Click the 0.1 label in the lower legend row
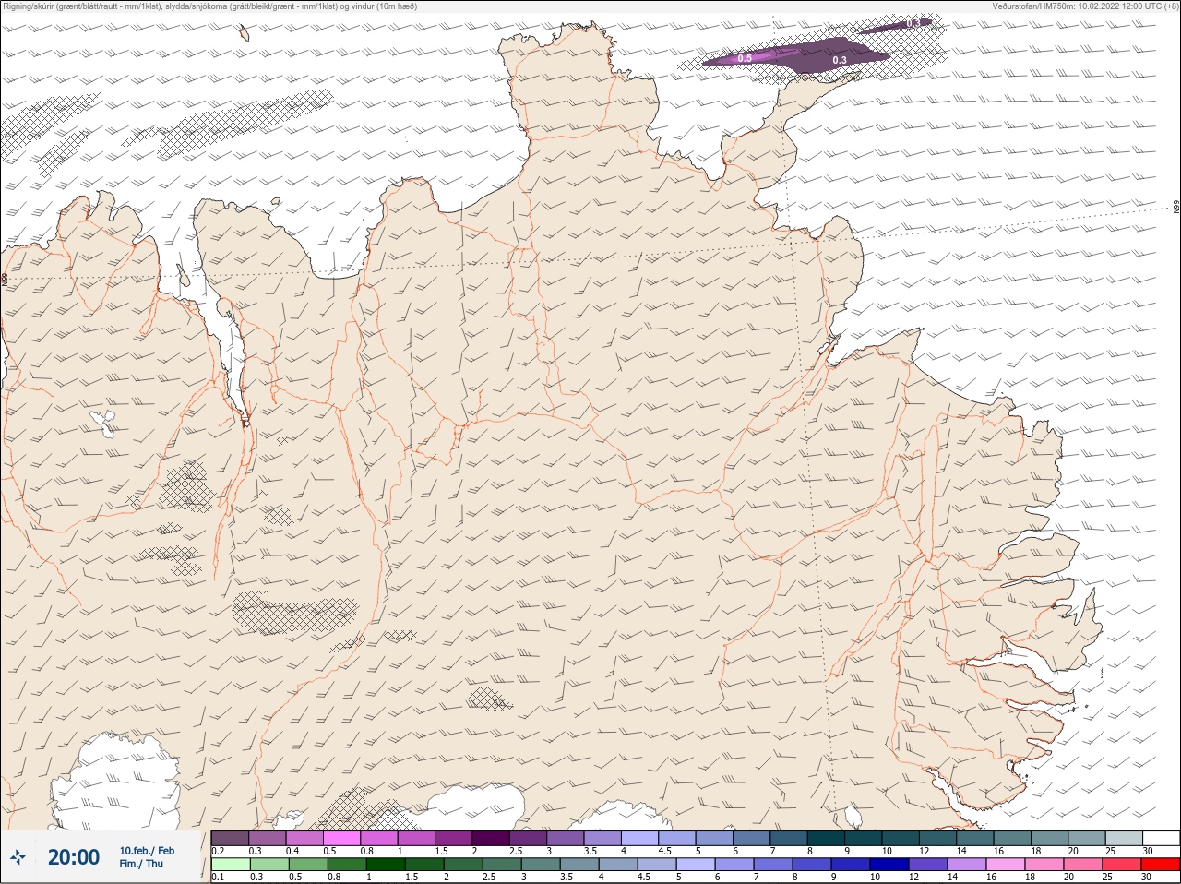This screenshot has width=1181, height=884. pyautogui.click(x=218, y=877)
